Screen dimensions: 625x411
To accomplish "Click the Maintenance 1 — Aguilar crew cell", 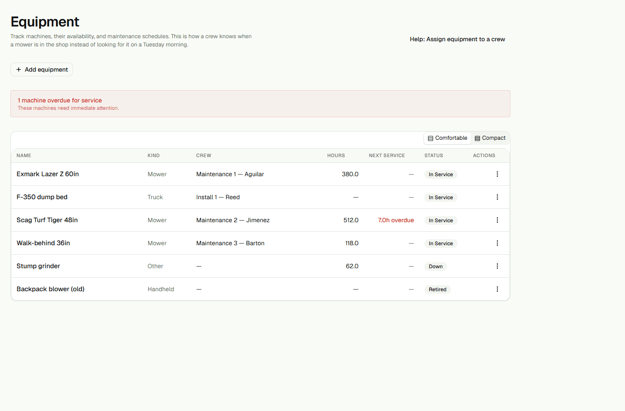I will point(230,174).
